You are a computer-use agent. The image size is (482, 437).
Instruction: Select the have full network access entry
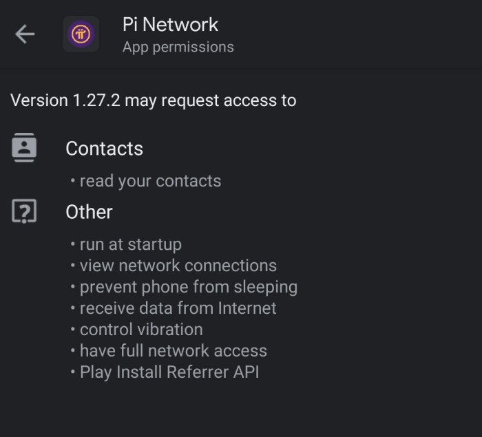pos(174,351)
